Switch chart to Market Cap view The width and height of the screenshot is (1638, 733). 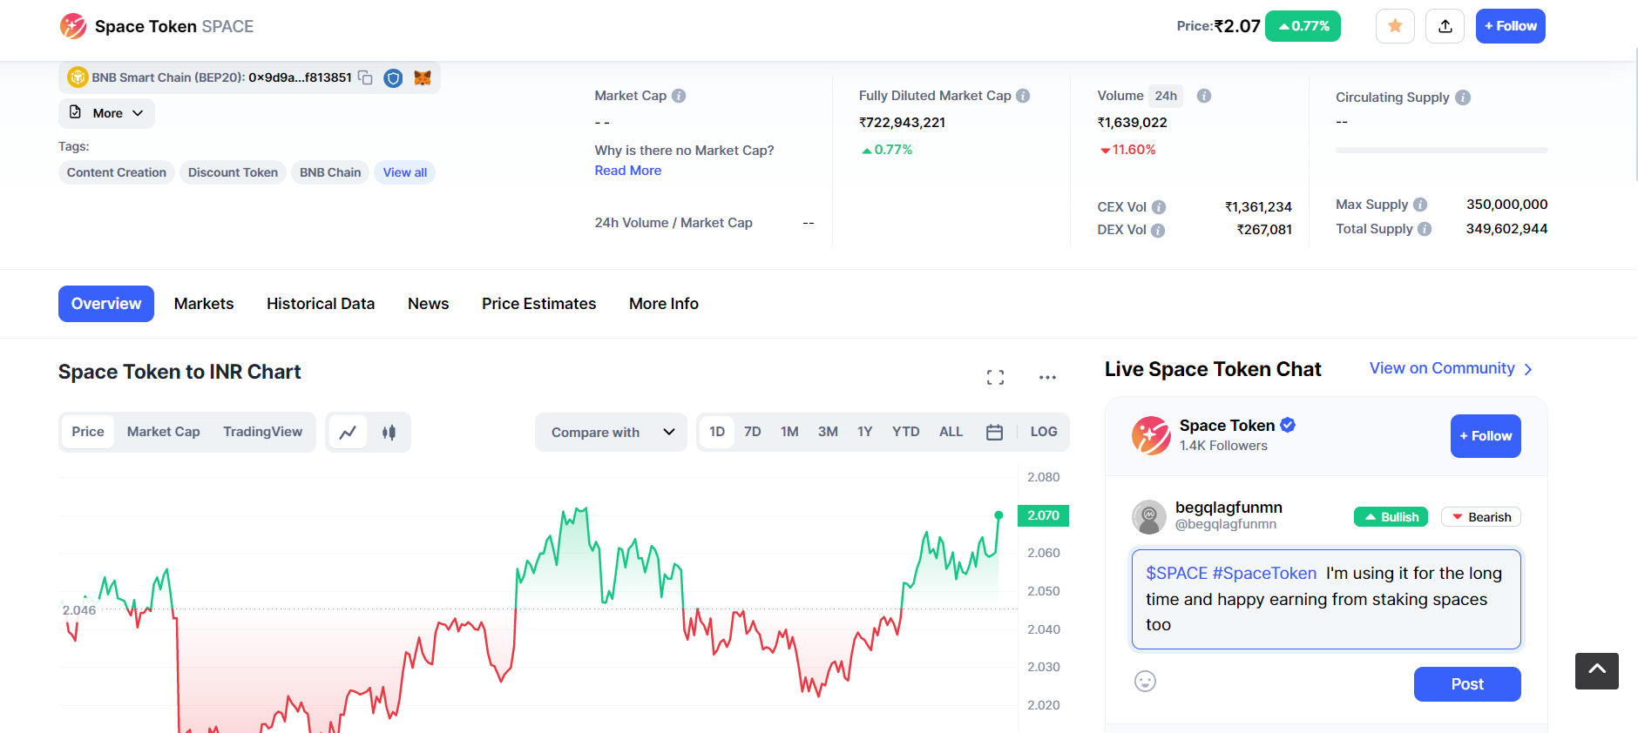(x=164, y=432)
